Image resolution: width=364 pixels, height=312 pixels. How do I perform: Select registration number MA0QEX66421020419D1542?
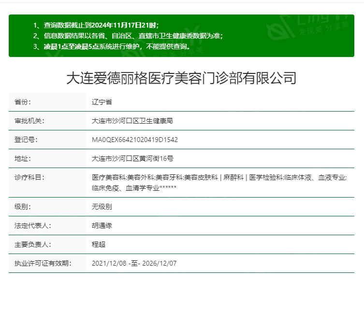(135, 140)
